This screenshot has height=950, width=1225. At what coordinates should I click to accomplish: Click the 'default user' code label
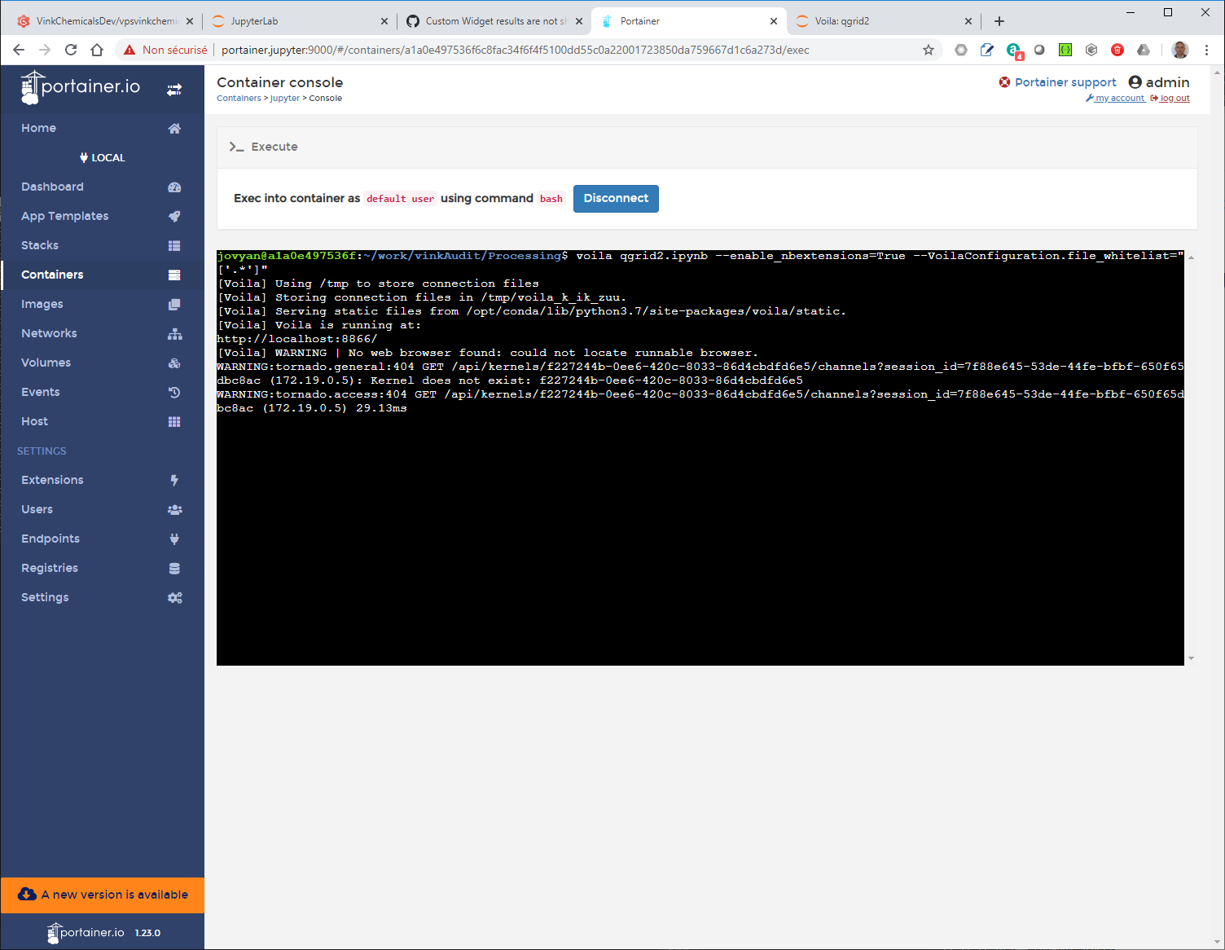tap(400, 199)
